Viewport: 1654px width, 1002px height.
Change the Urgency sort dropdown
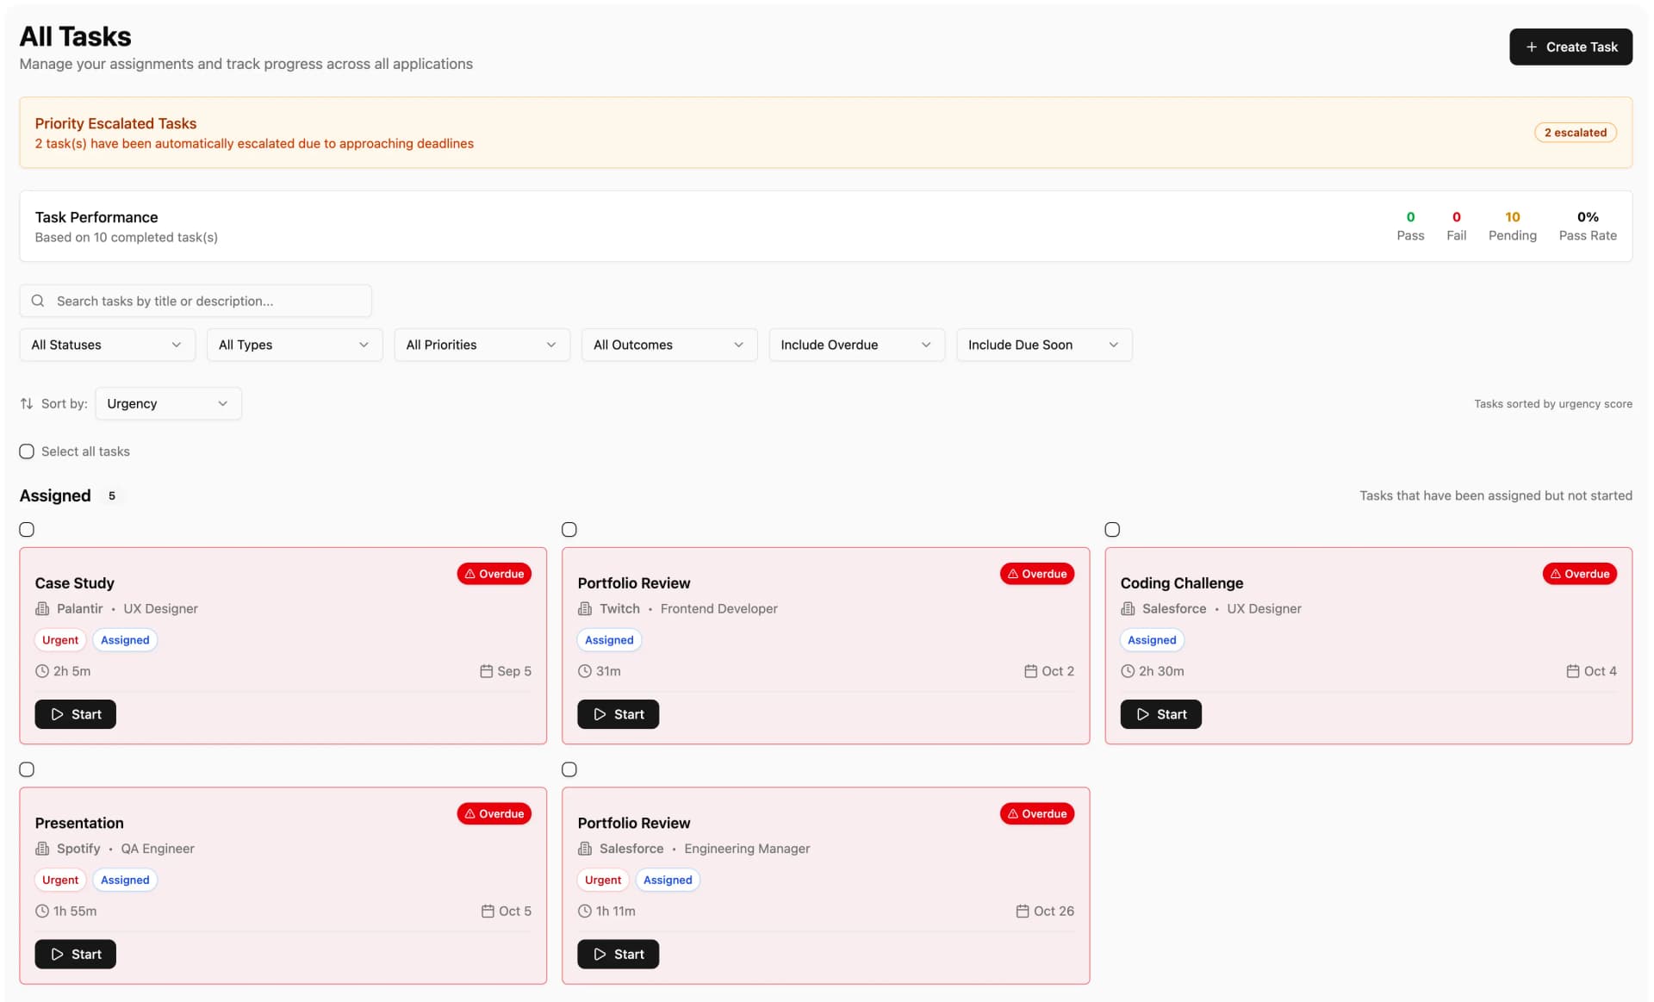coord(167,403)
